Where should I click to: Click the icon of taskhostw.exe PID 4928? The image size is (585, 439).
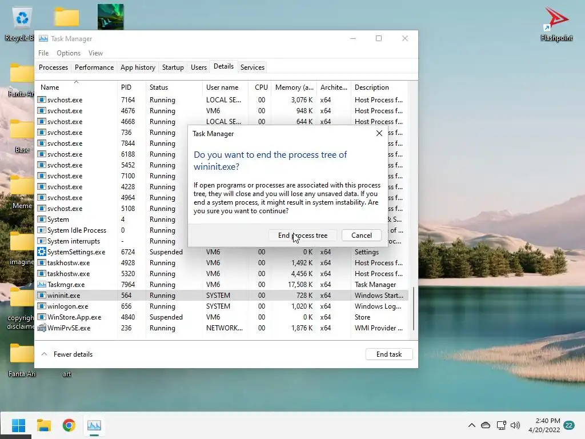[x=41, y=263]
